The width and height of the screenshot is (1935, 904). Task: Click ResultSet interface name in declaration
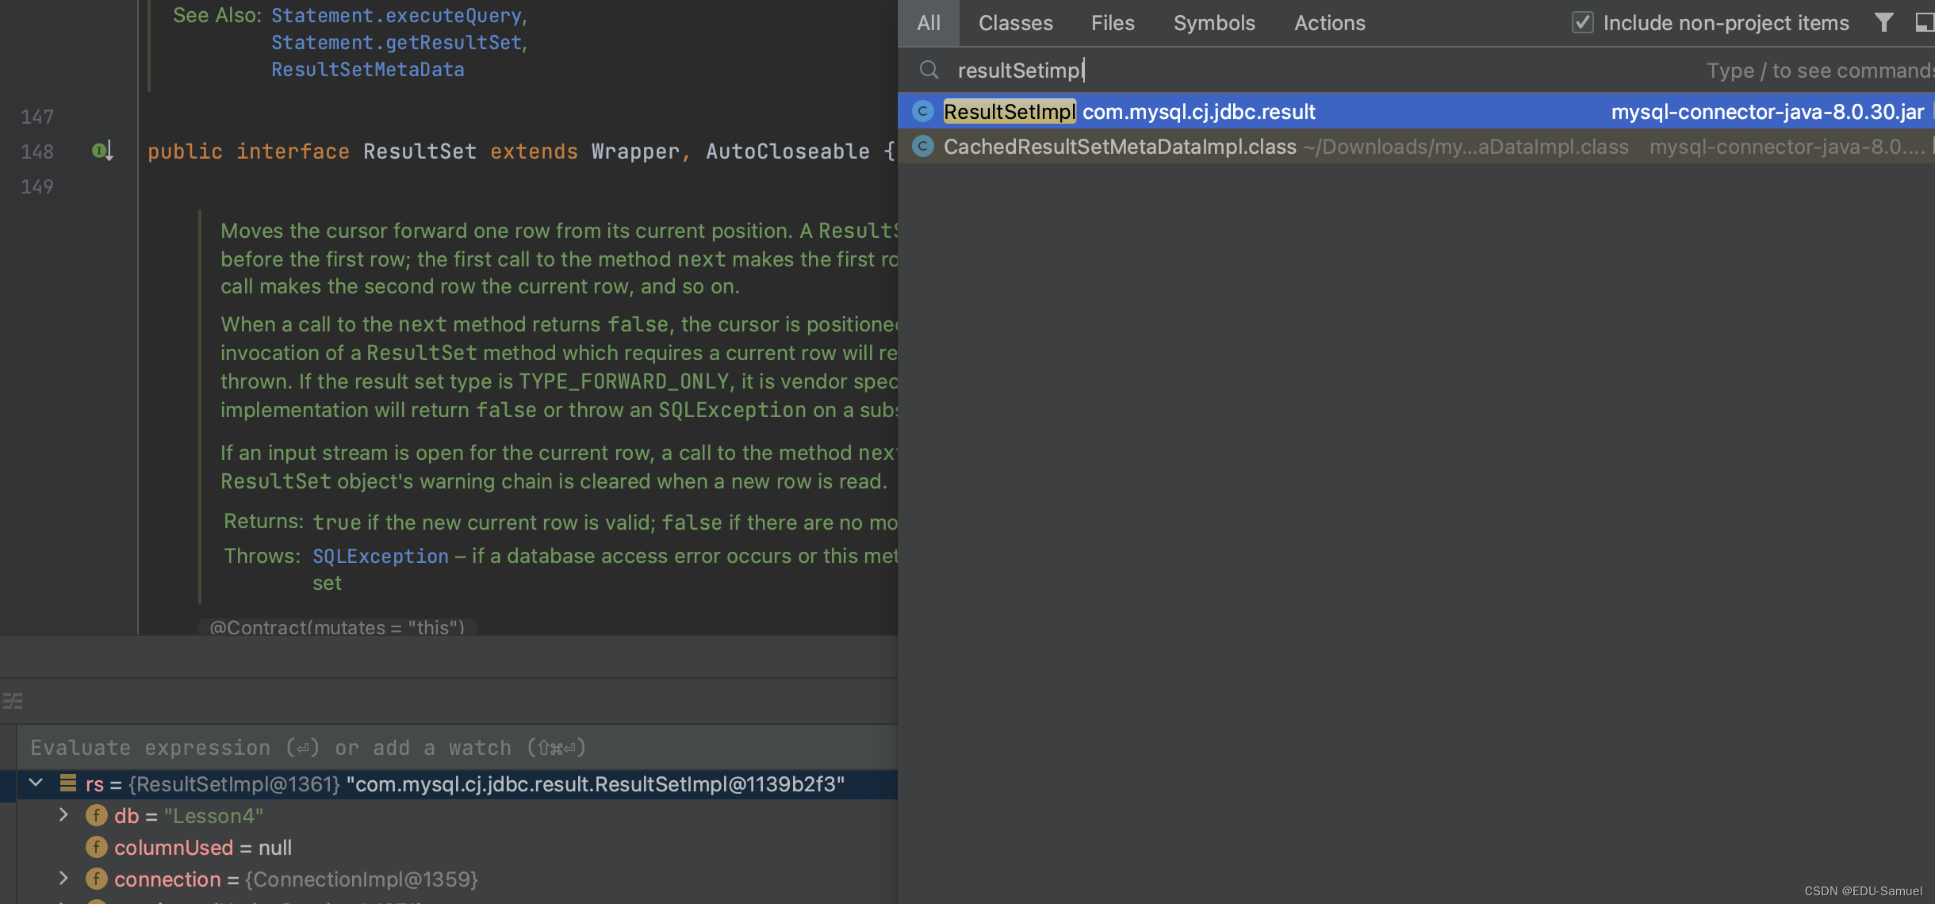click(x=420, y=151)
